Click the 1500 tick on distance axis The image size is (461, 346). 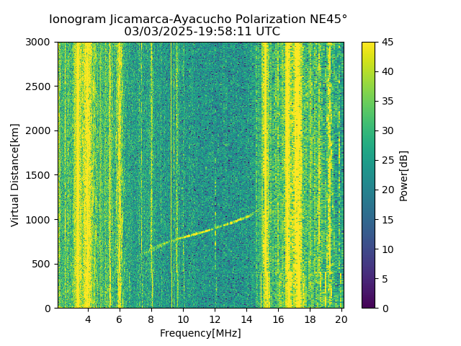tap(37, 175)
